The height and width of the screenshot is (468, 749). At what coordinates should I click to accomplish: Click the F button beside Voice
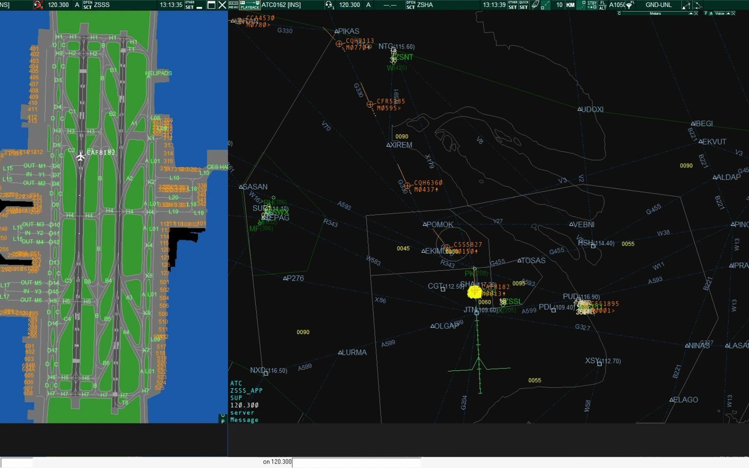pos(706,13)
